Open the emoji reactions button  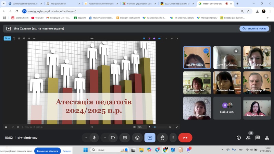click(x=137, y=138)
